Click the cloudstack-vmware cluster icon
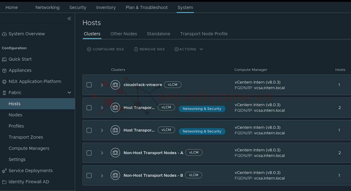The image size is (351, 191). pyautogui.click(x=115, y=85)
